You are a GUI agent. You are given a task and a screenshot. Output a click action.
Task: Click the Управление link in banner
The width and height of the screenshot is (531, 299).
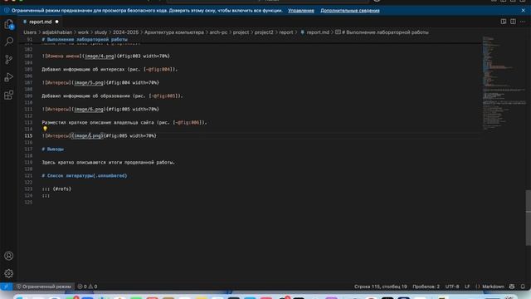click(x=301, y=11)
